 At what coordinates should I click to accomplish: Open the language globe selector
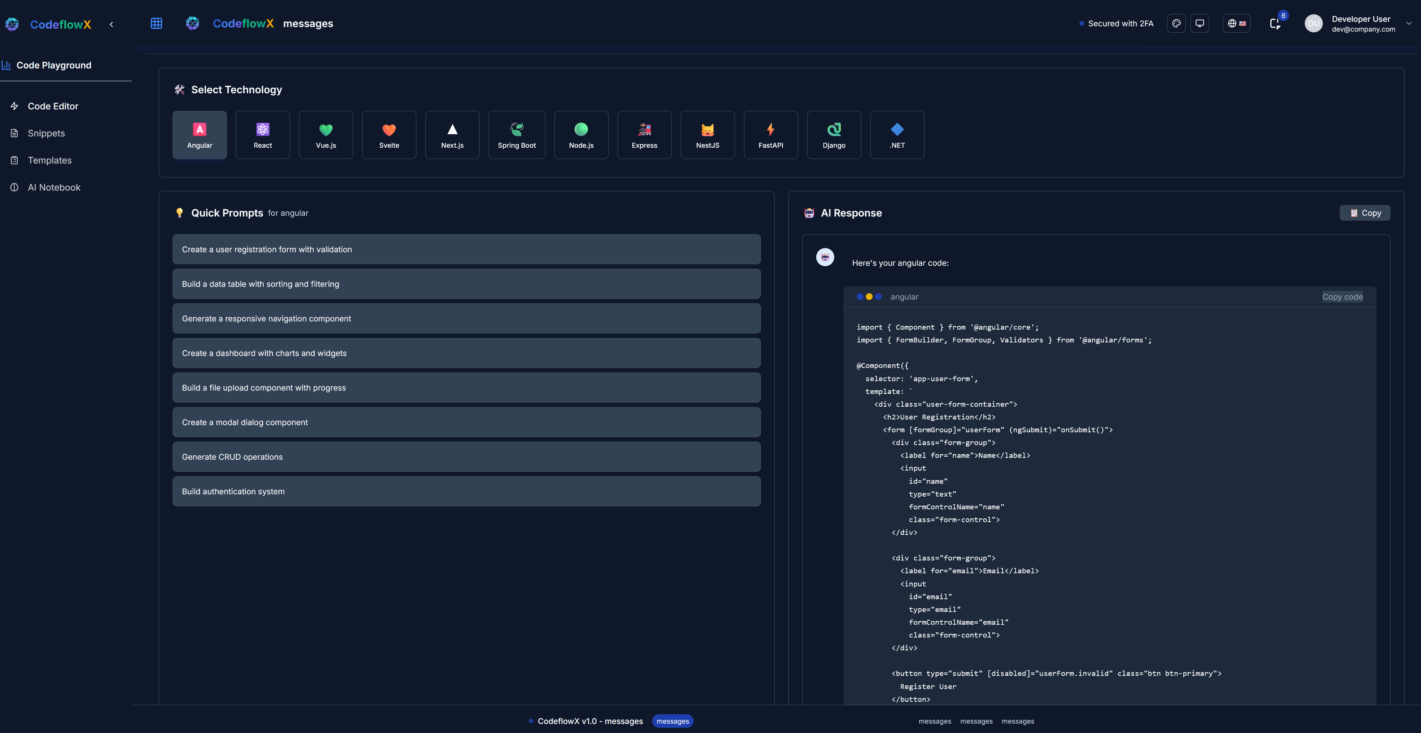click(1236, 23)
